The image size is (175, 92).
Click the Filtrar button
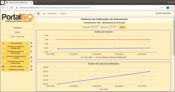tap(122, 27)
